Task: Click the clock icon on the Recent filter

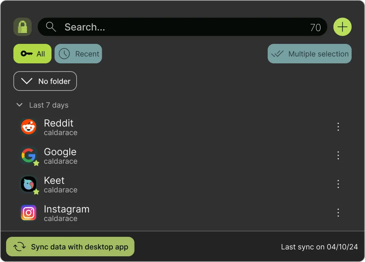Action: [x=64, y=54]
